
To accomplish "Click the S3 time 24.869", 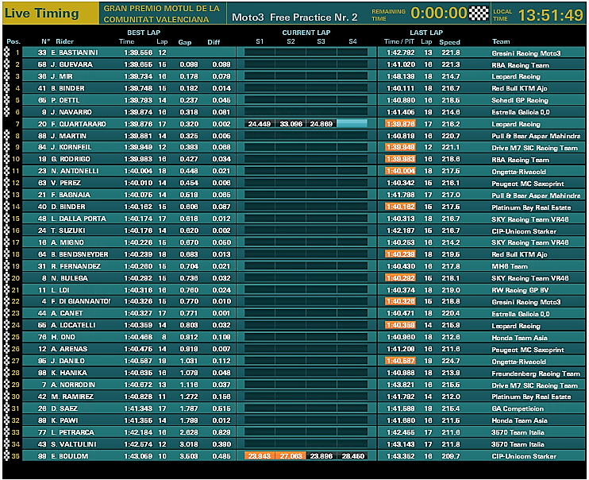I will click(x=321, y=124).
